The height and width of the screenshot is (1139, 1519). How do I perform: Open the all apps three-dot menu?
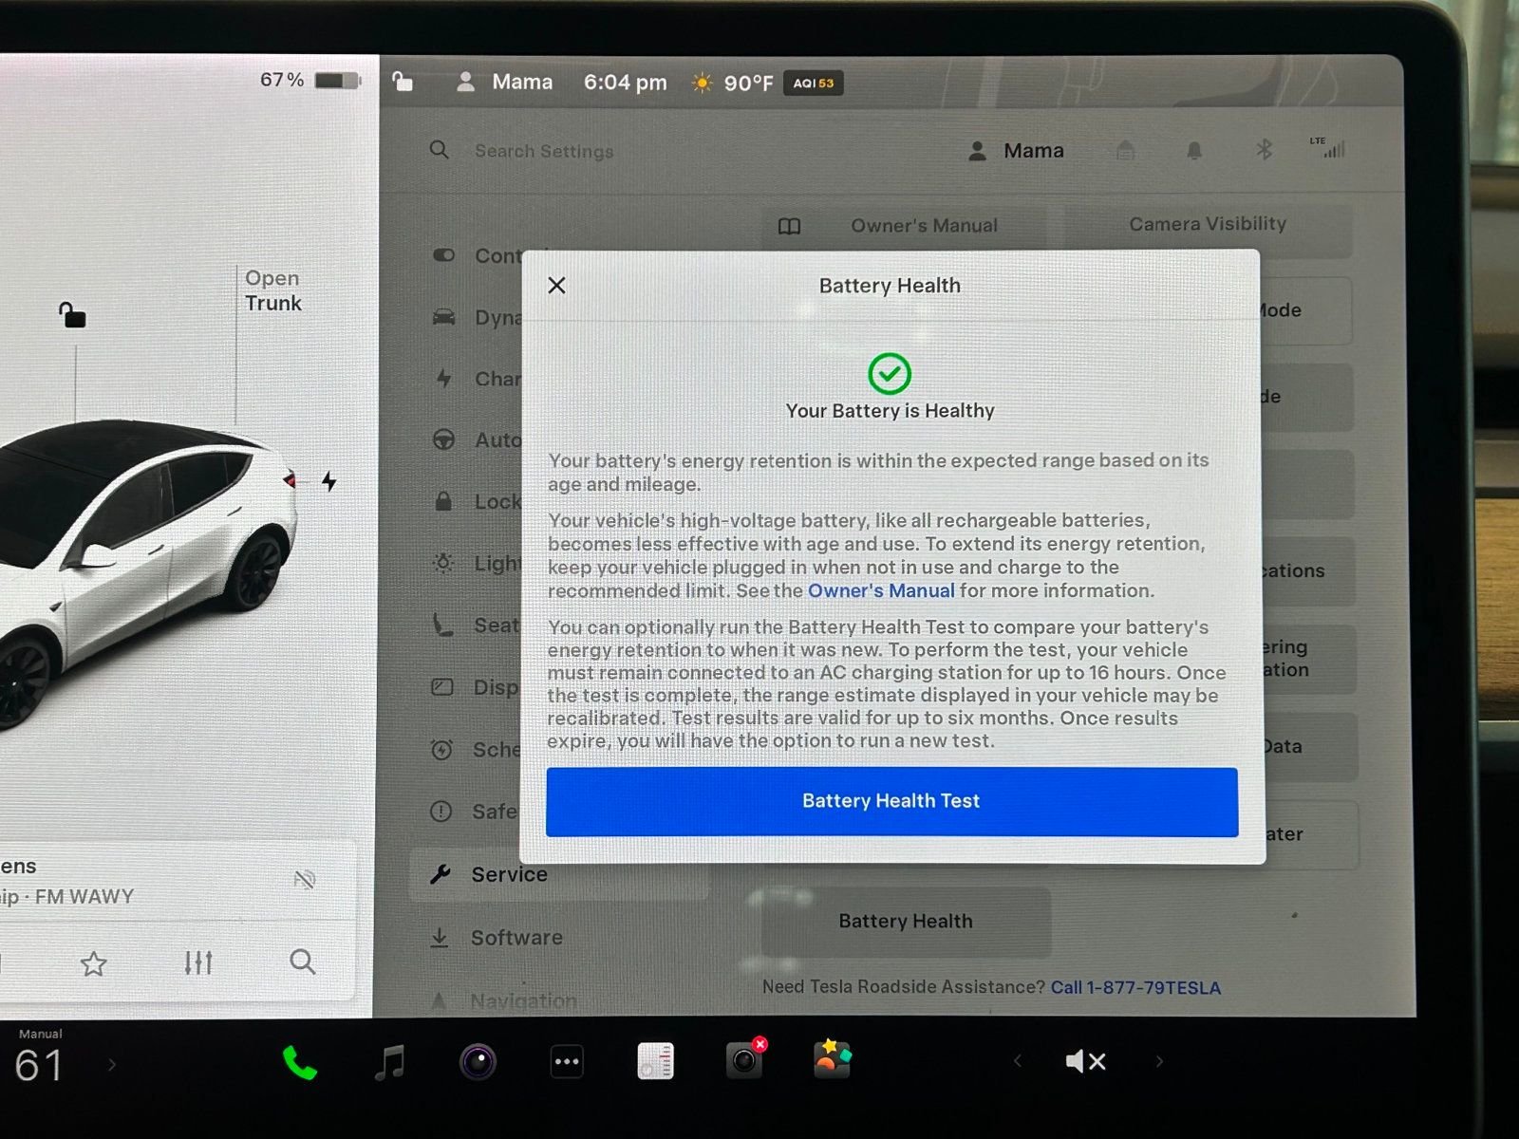(567, 1062)
